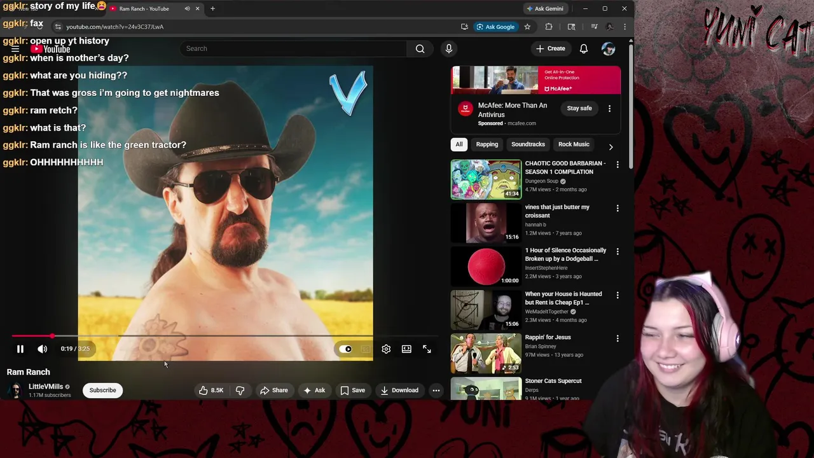Open the Chrome three-dot menu
The image size is (814, 458).
tap(624, 27)
